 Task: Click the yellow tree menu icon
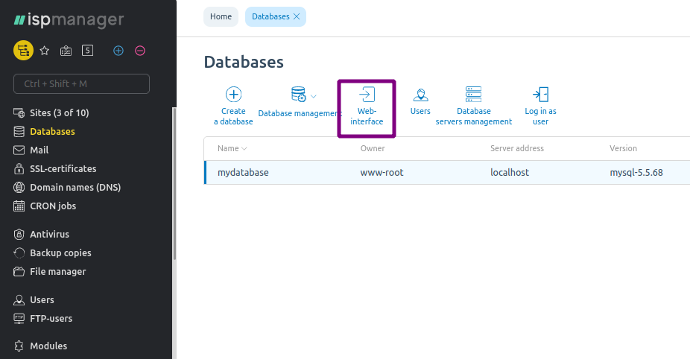click(23, 50)
